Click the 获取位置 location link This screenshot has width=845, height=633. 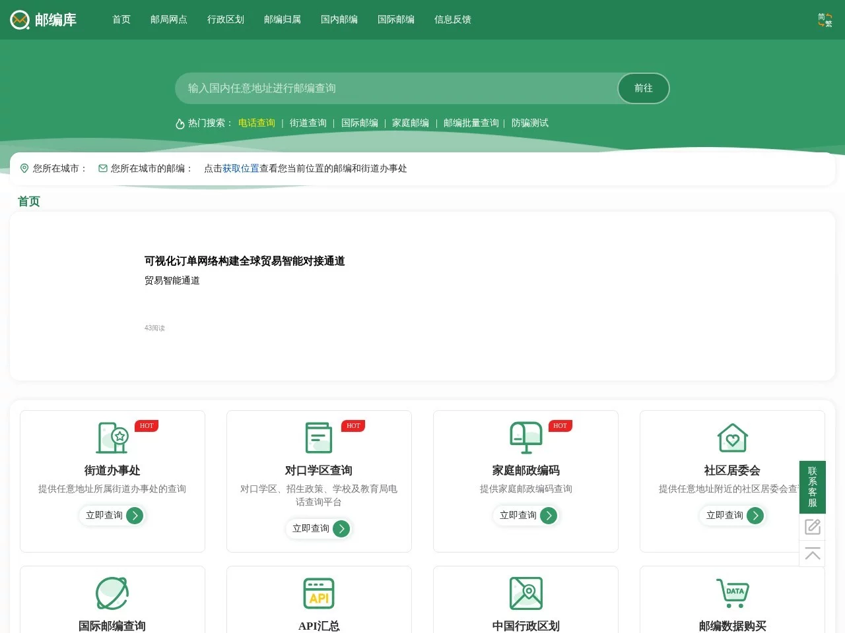[x=240, y=168]
